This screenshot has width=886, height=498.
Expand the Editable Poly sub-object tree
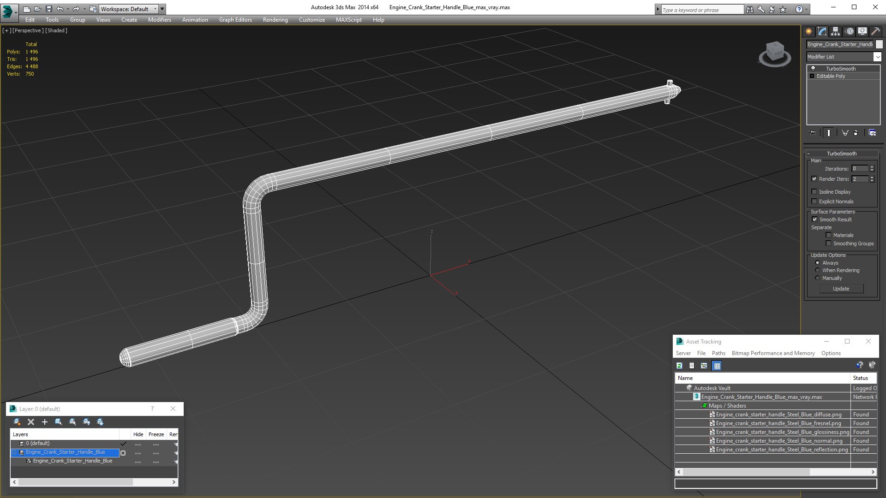[812, 76]
